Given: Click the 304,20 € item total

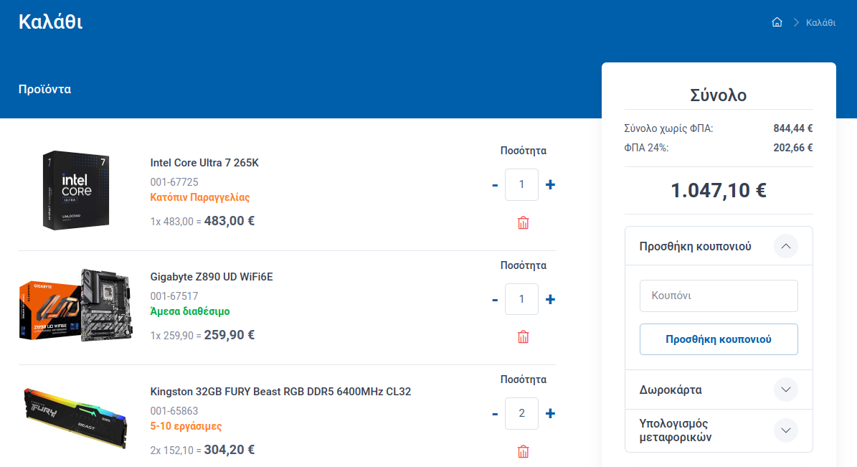Looking at the screenshot, I should (229, 450).
